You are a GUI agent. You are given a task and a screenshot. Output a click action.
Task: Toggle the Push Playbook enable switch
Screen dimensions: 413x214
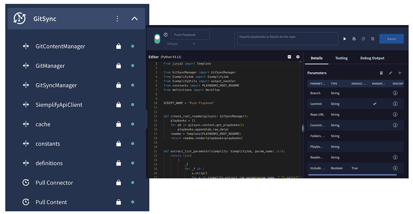click(157, 39)
